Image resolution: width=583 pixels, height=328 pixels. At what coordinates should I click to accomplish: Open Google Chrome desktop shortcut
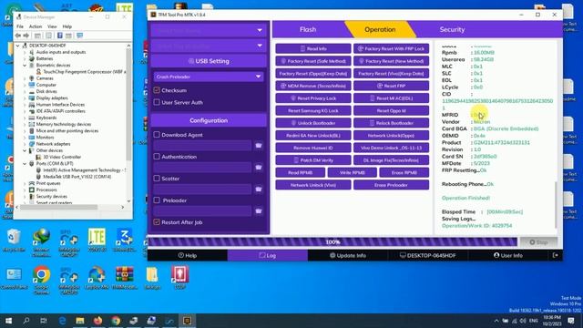click(41, 280)
